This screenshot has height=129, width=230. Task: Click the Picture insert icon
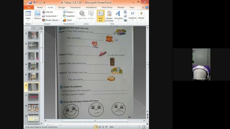[x=37, y=15]
